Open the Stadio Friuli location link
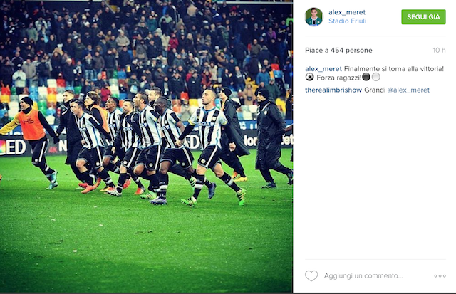Image resolution: width=456 pixels, height=294 pixels. [x=347, y=21]
